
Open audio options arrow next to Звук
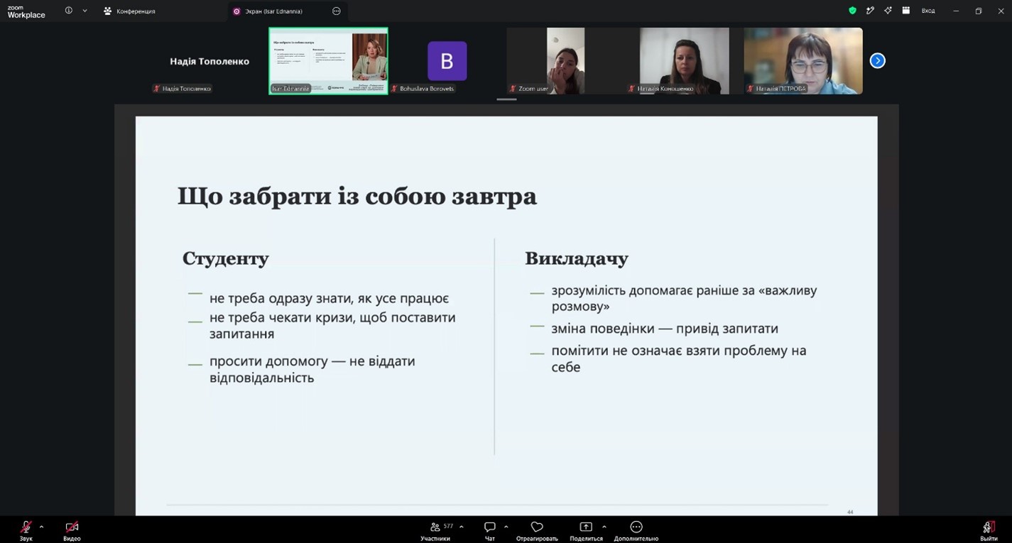click(41, 527)
